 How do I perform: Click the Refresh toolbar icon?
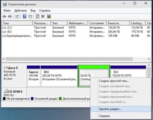tap(38, 16)
